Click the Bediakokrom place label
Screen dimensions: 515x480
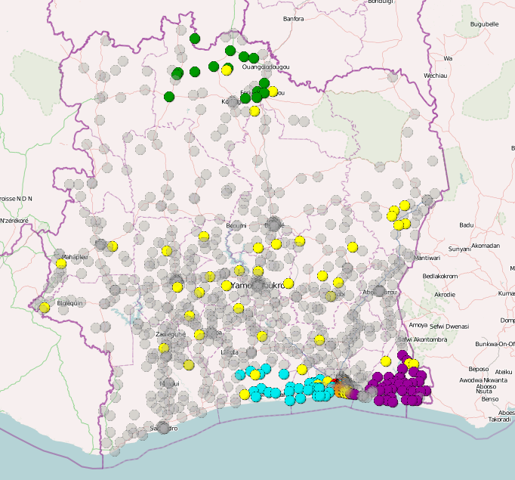443,276
